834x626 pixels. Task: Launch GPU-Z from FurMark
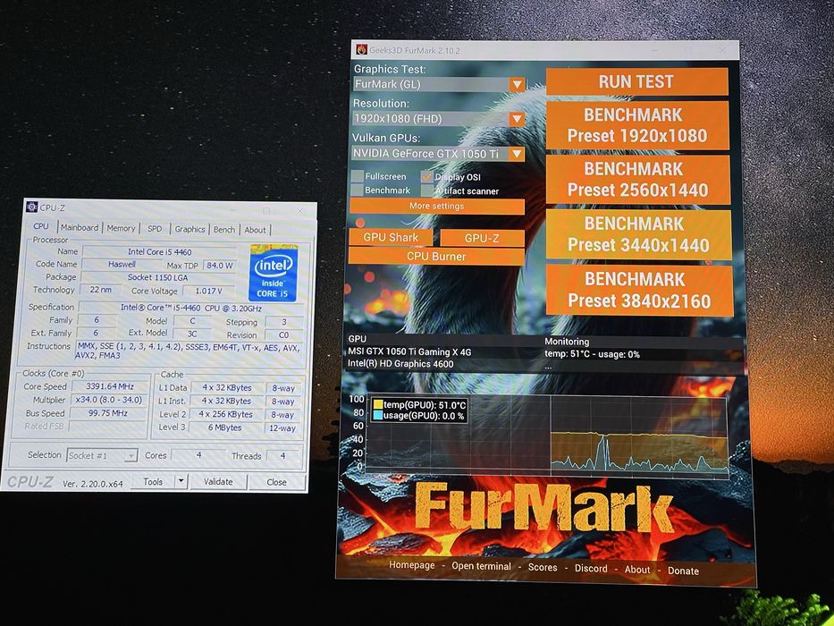tap(482, 238)
